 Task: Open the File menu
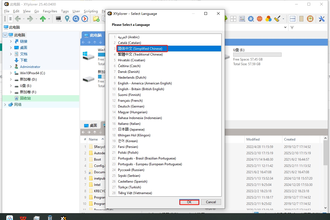pyautogui.click(x=7, y=11)
